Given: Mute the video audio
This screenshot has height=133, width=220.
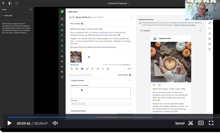Looking at the screenshot, I should (x=55, y=123).
